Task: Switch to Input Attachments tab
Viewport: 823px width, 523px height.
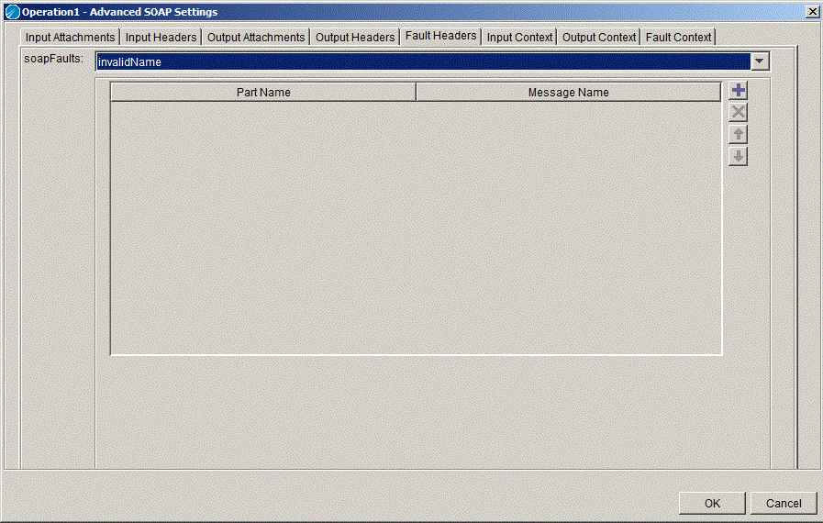Action: tap(70, 38)
